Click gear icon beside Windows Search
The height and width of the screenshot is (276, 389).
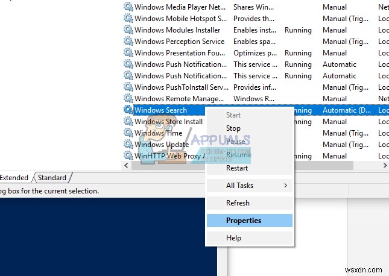point(128,110)
